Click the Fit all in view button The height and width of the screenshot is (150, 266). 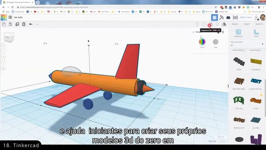pos(4,51)
